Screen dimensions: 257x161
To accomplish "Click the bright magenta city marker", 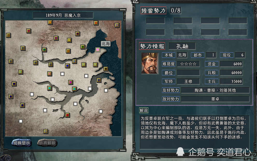I will (70, 82).
